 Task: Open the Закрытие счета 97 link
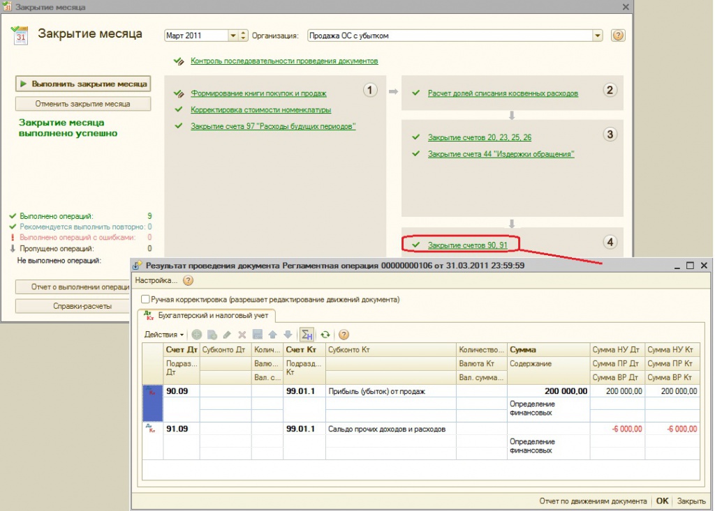[x=273, y=126]
